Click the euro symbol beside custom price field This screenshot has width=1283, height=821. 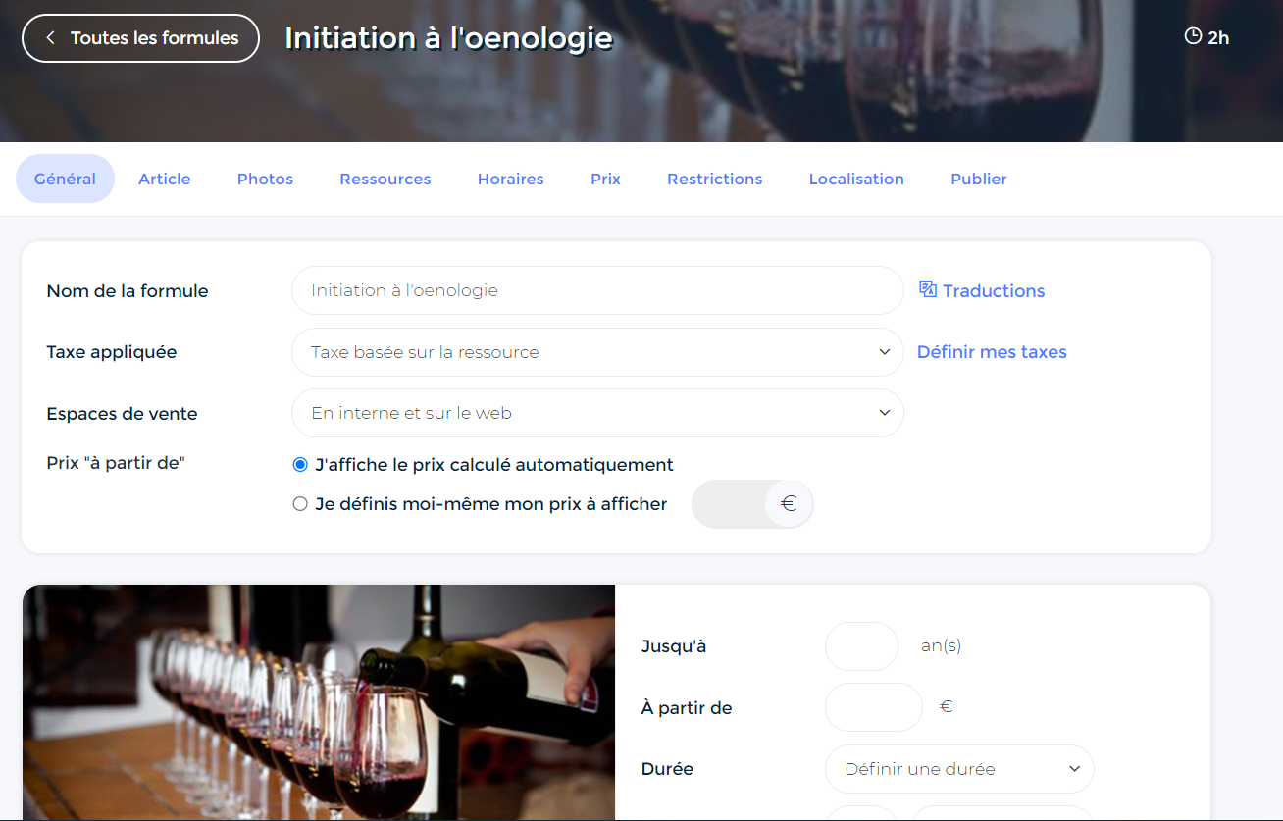[789, 504]
